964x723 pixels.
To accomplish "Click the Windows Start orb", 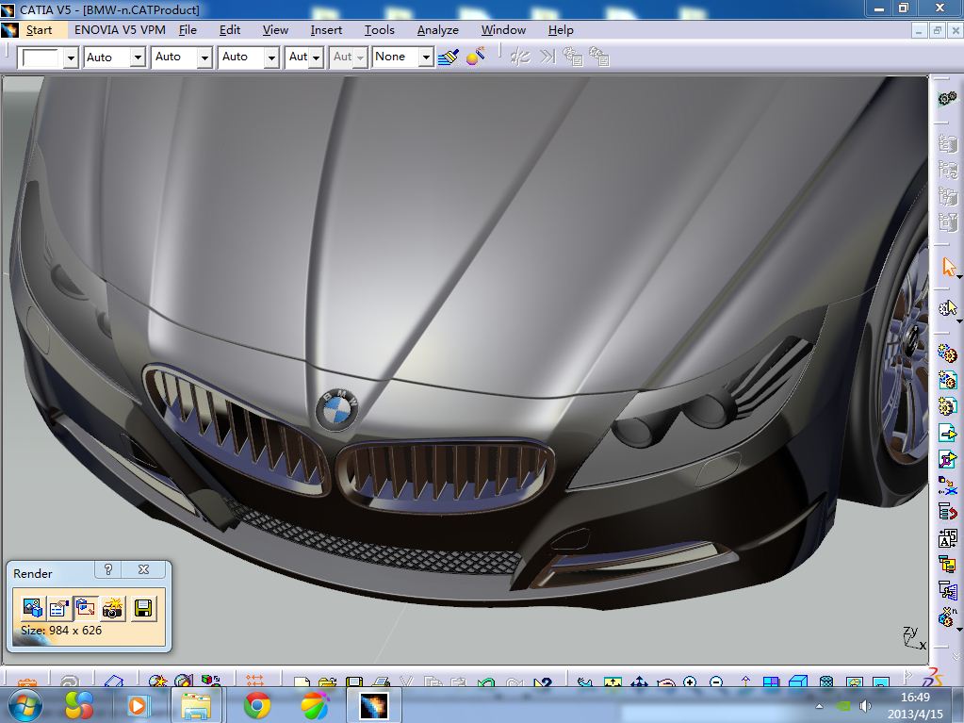I will click(x=24, y=704).
